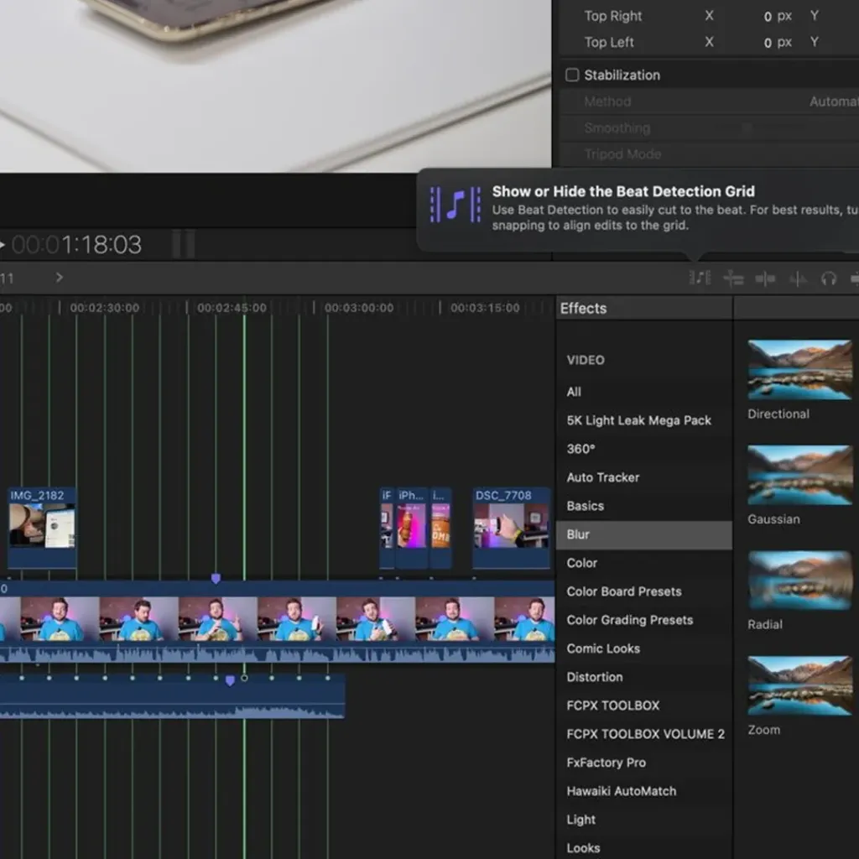Click the 00:02:30:00 ruler timecode
Screen dimensions: 859x859
point(104,308)
